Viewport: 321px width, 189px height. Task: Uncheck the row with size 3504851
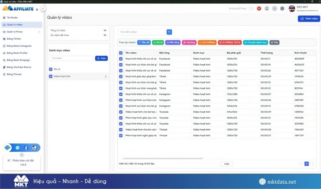point(121,94)
